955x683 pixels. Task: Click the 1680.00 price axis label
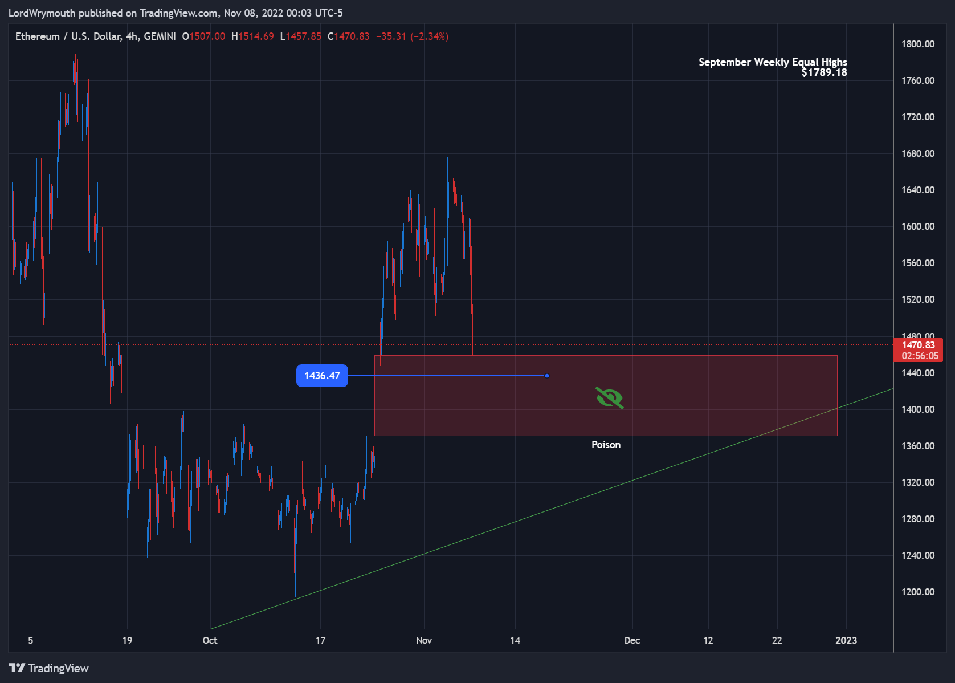[x=918, y=153]
